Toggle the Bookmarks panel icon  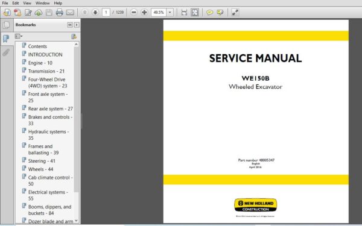tap(6, 39)
